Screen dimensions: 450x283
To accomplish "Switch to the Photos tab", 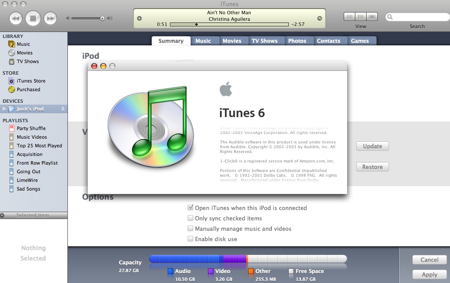I will click(297, 41).
